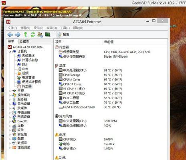Collapse the 计算机 tree node
The height and width of the screenshot is (160, 186).
coord(10,52)
